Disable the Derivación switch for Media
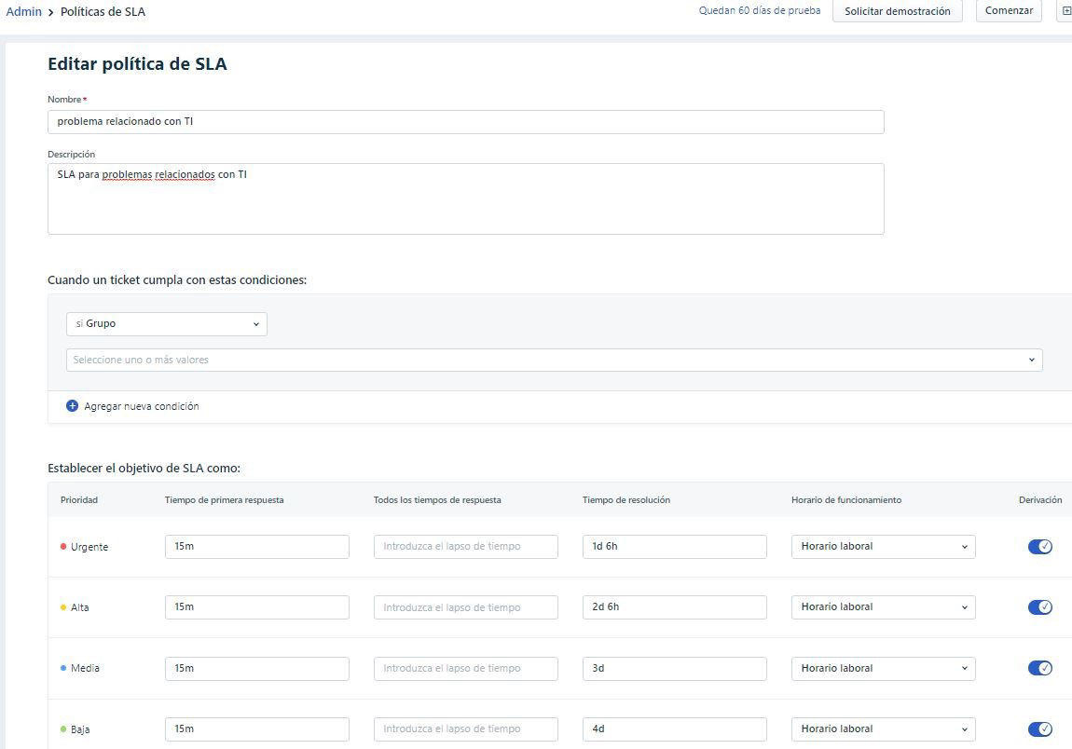This screenshot has width=1072, height=749. click(1040, 668)
